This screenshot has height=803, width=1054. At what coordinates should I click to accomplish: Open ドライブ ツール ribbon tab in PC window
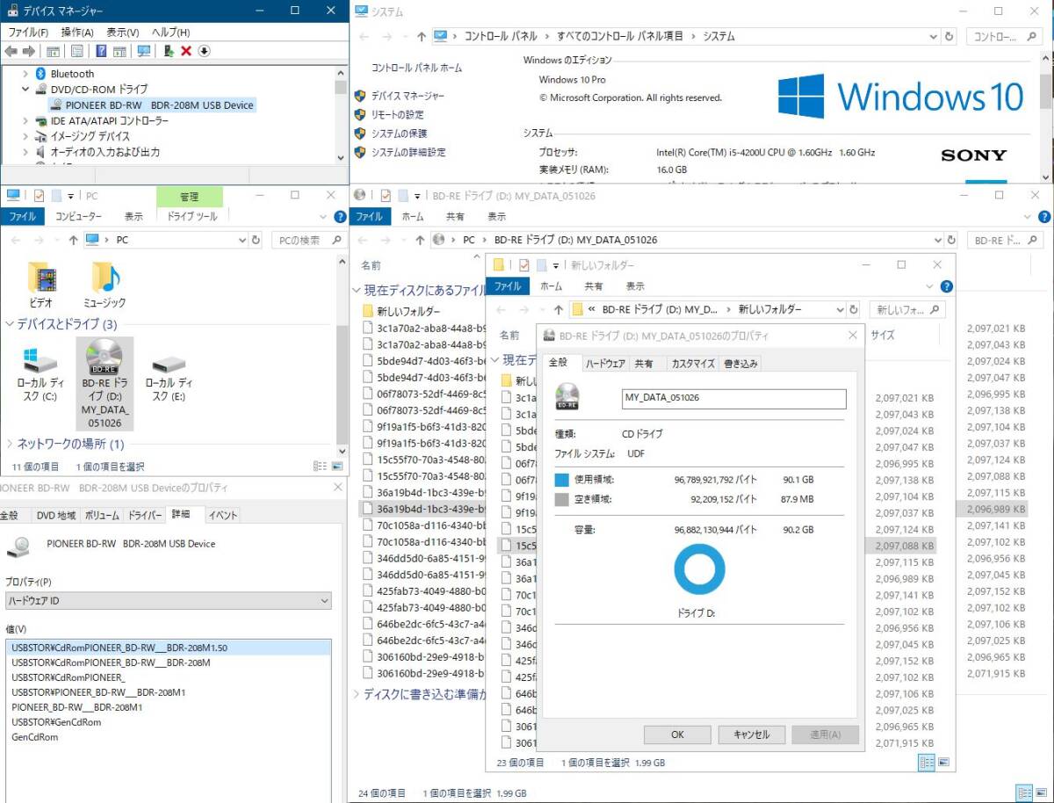[x=191, y=216]
